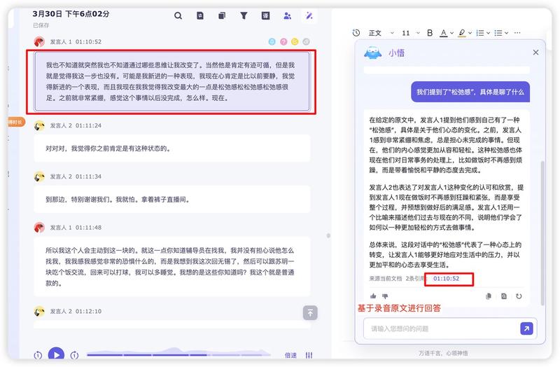Click the insert-to-note icon beside copy
Viewport: 560px width, 367px height.
504,296
